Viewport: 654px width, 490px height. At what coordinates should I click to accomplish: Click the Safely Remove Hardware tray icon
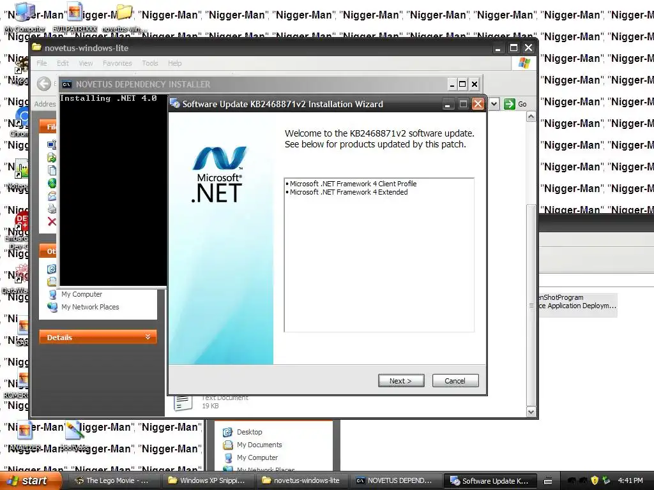coord(606,480)
